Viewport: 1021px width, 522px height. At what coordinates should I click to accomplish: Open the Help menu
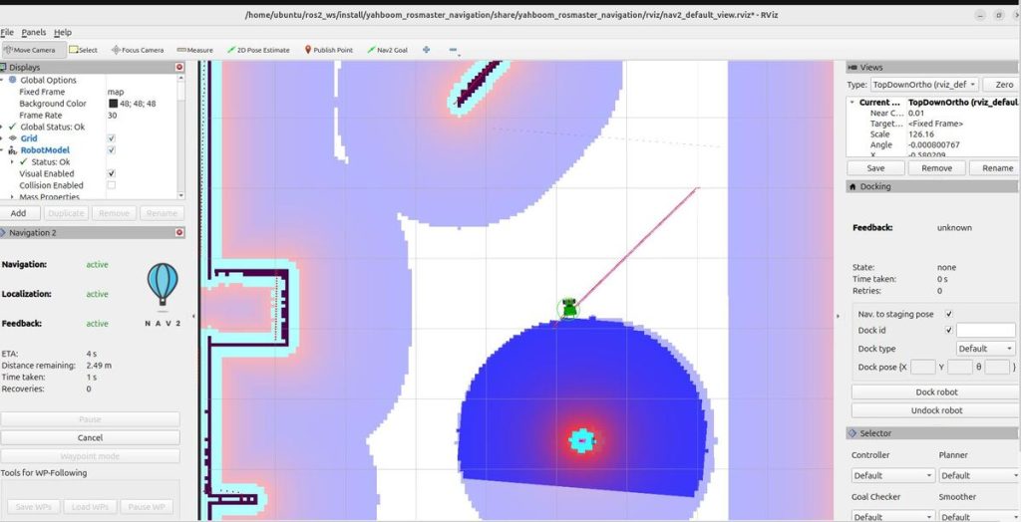[x=63, y=32]
